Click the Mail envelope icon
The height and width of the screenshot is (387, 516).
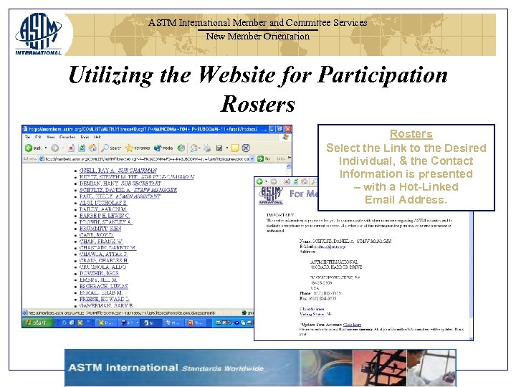[193, 148]
